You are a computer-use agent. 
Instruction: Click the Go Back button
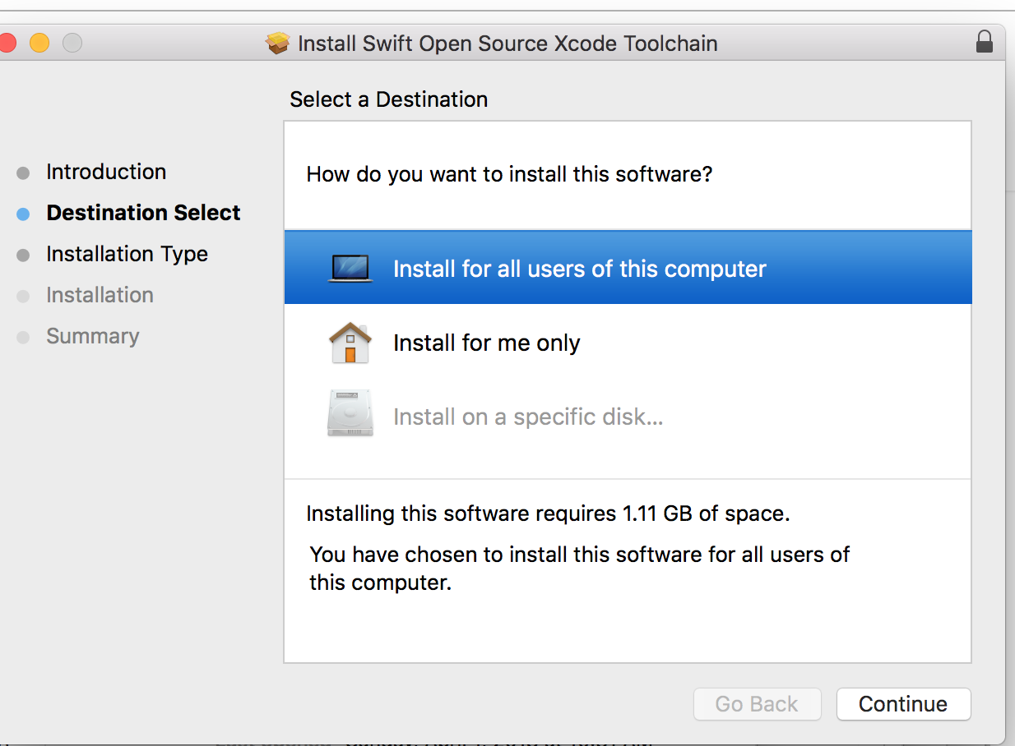(757, 704)
